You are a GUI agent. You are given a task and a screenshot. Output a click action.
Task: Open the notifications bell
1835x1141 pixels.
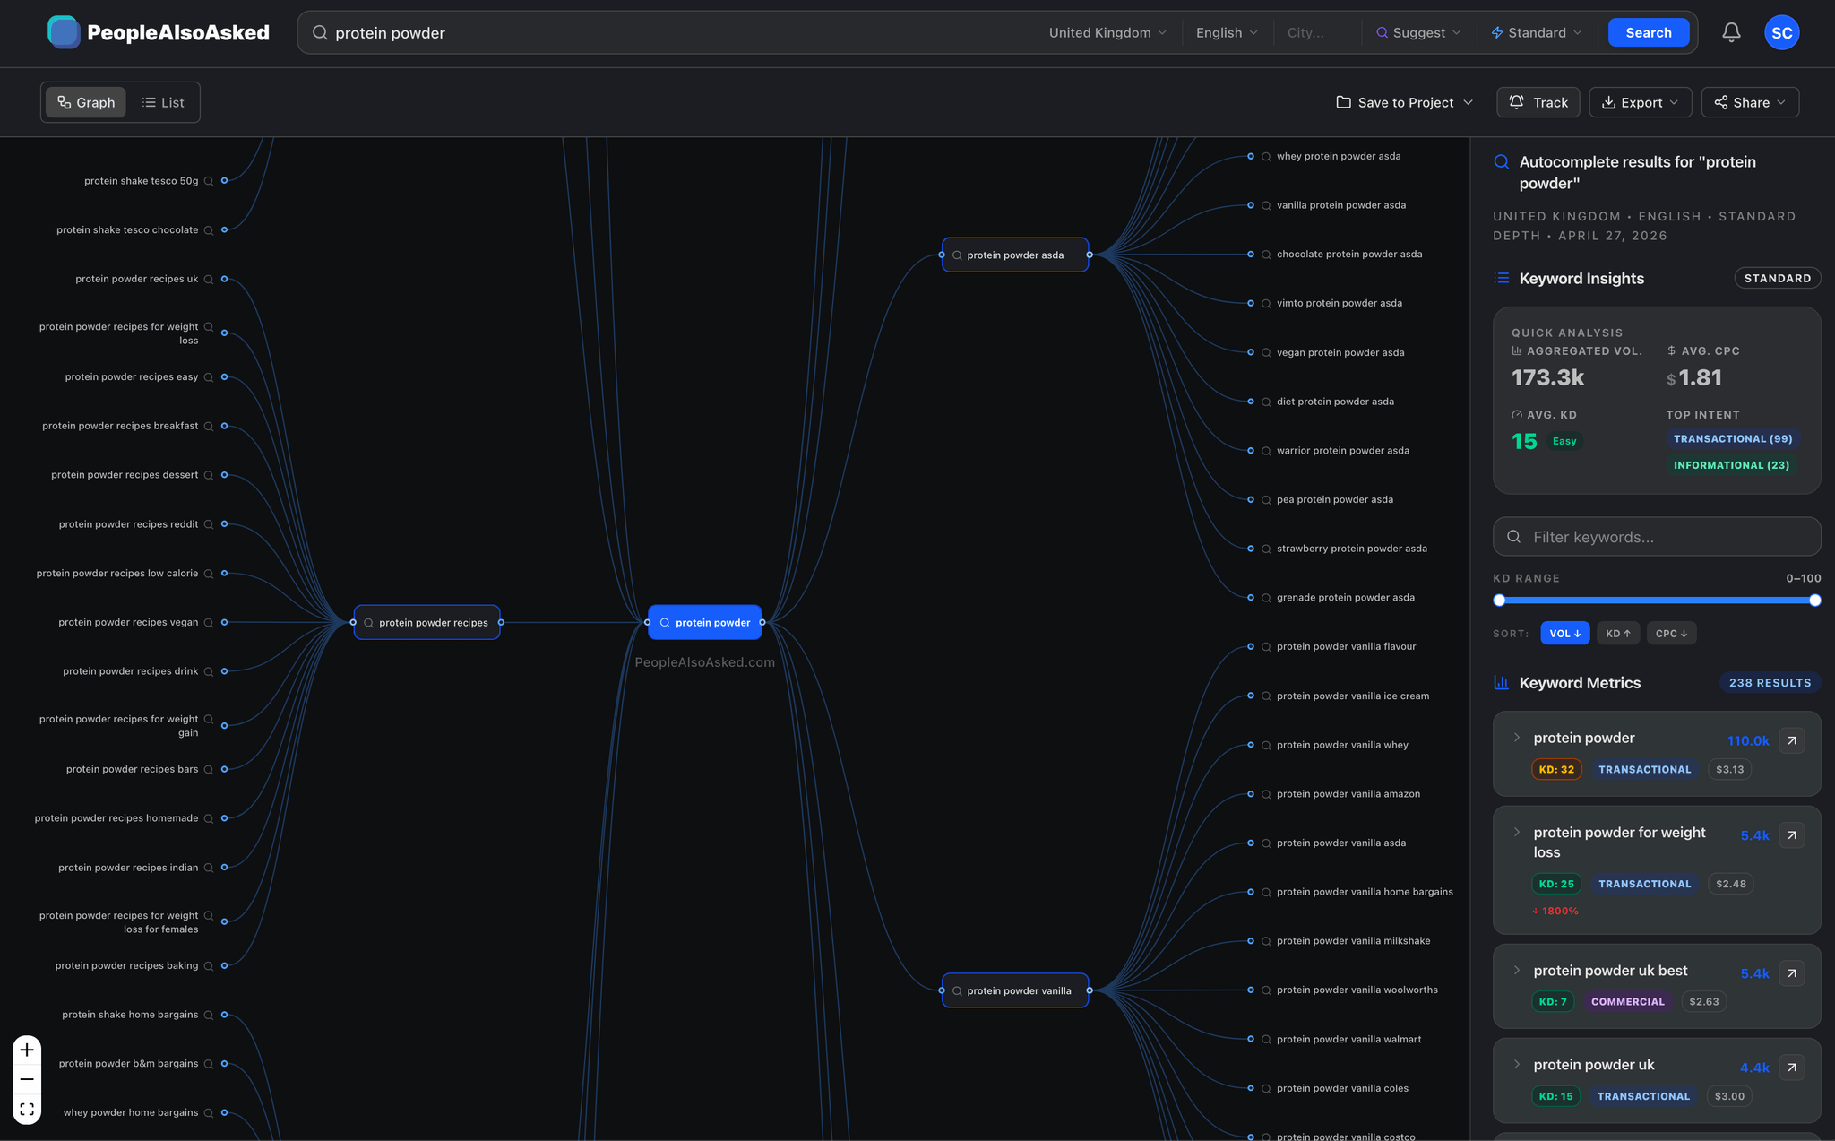tap(1731, 32)
